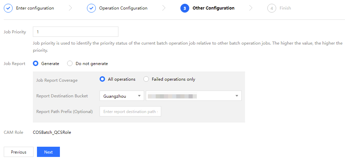
Task: Open the Guangzhou region dropdown
Action: click(x=122, y=96)
